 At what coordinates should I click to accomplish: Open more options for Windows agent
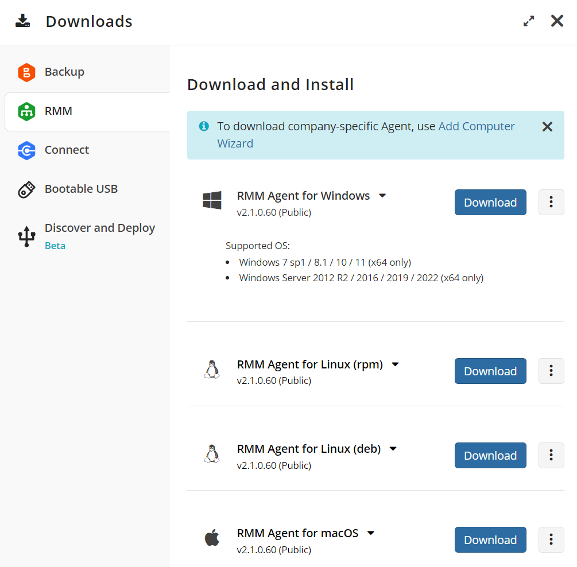point(551,202)
